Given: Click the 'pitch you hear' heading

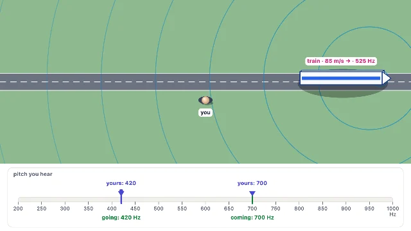Looking at the screenshot, I should 33,174.
